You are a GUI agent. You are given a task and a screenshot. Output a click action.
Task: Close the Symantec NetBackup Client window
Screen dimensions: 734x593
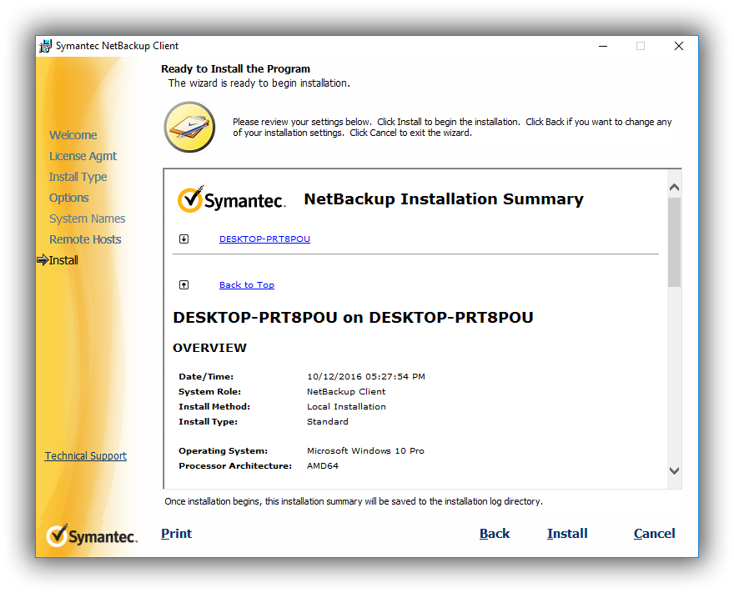(x=679, y=46)
